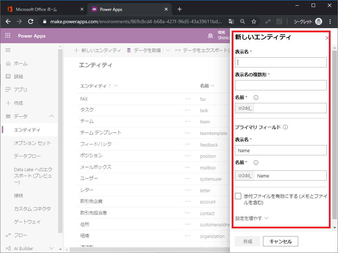The height and width of the screenshot is (253, 338).
Task: Select オプション セット in the sidebar
Action: [32, 143]
